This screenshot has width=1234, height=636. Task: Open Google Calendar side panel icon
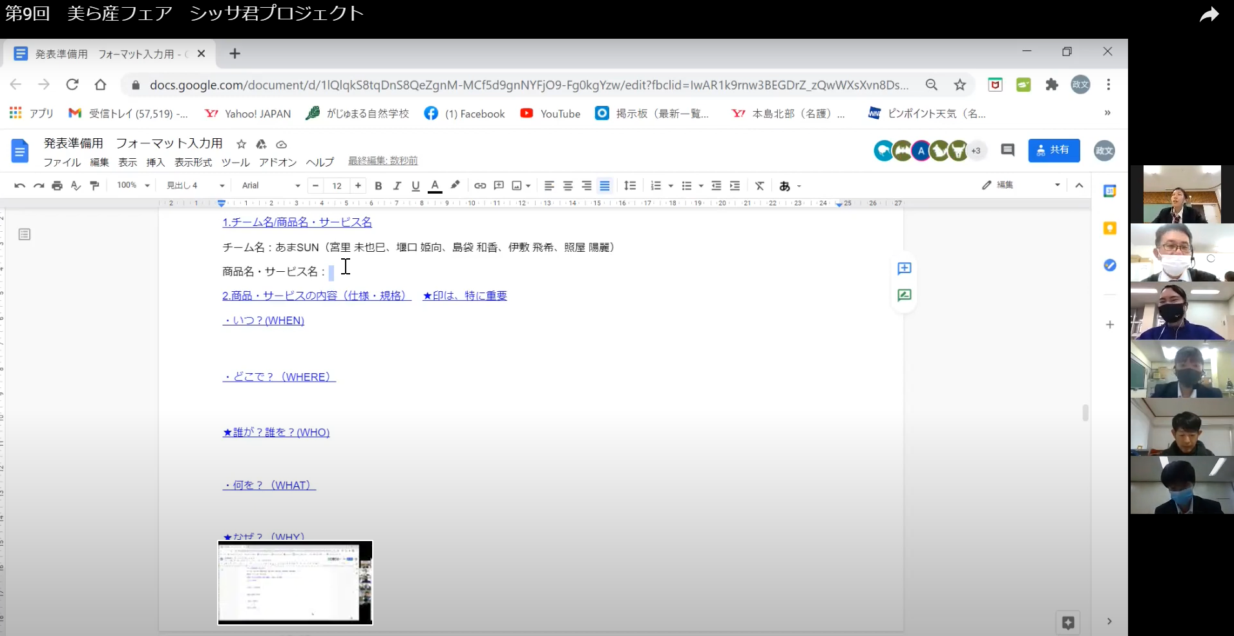pyautogui.click(x=1110, y=191)
